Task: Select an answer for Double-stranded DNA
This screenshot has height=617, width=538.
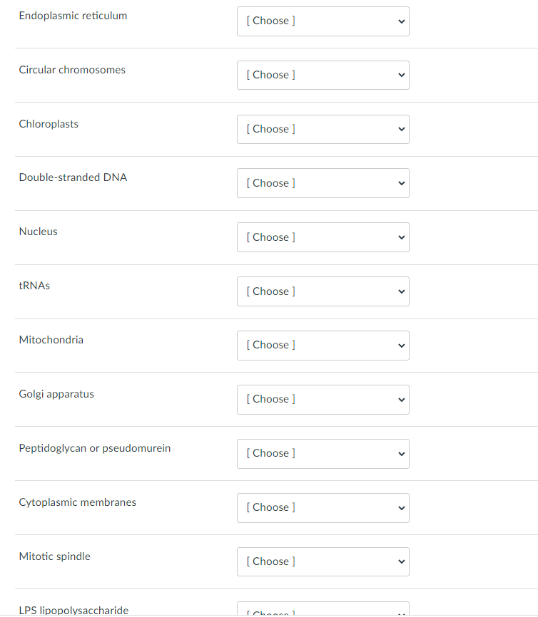Action: [x=323, y=183]
